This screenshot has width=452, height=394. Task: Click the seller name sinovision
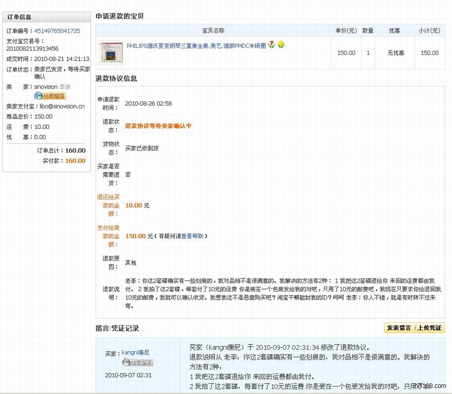pos(46,87)
